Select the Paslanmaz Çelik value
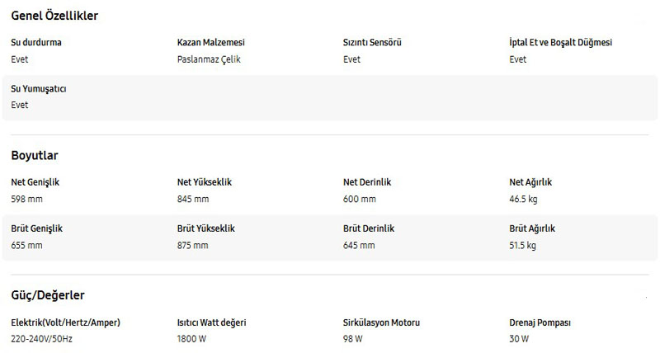660x353 pixels. pos(209,59)
